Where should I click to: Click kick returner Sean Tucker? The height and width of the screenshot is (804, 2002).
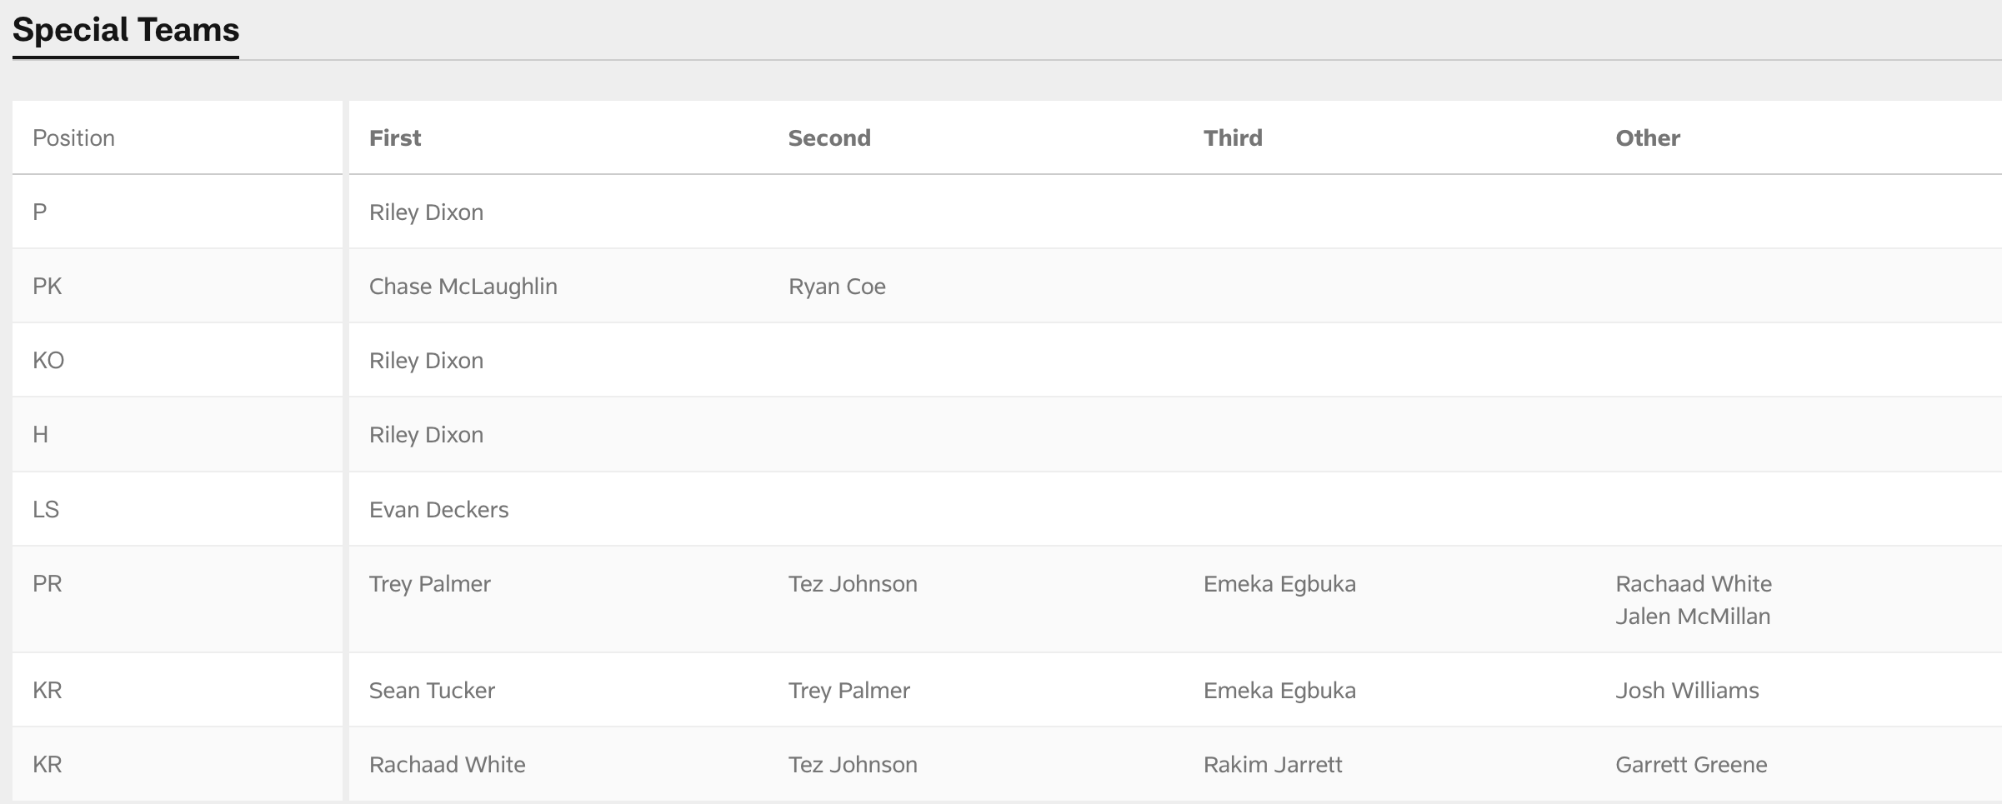432,691
